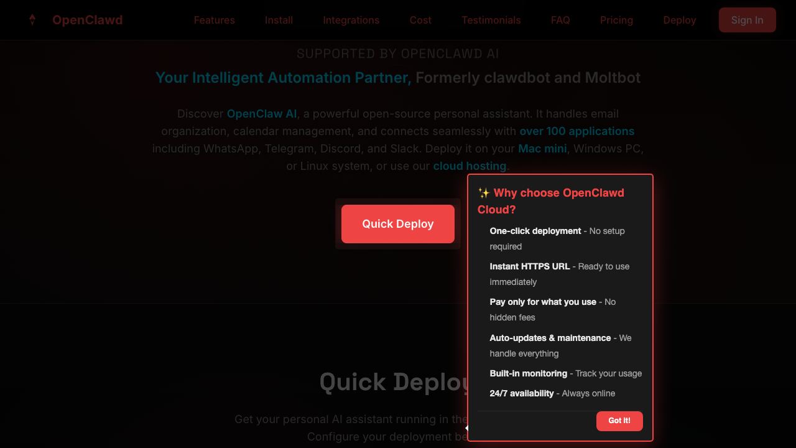The image size is (796, 448).
Task: Visit the FAQ nav link
Action: pyautogui.click(x=560, y=20)
